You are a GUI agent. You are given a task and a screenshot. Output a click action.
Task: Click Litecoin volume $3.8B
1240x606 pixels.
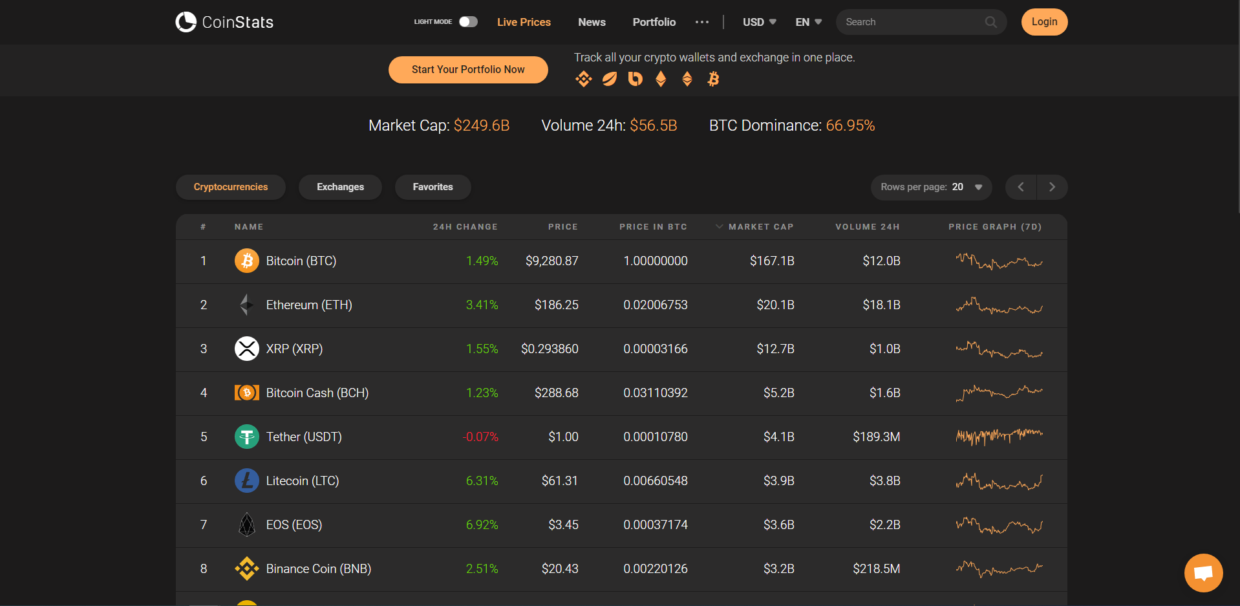coord(884,481)
